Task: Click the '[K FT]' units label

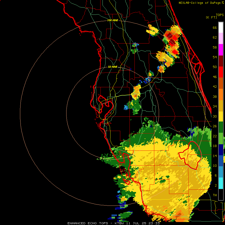Action: [x=211, y=17]
